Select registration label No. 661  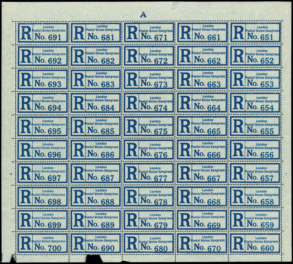tap(202, 33)
